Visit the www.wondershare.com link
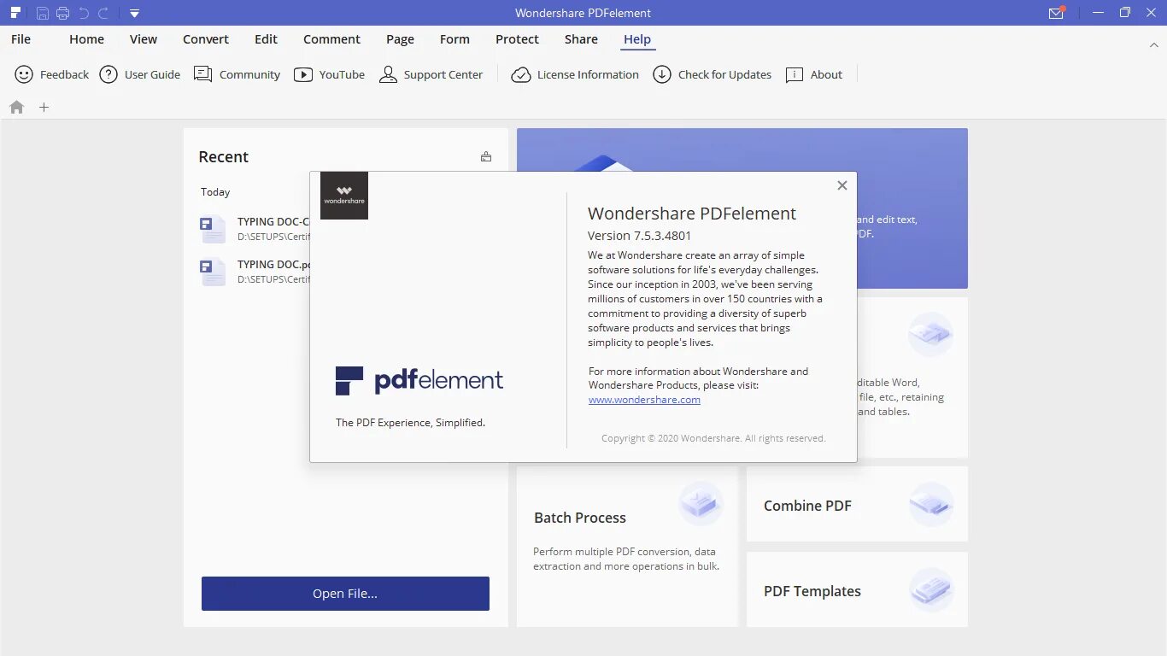This screenshot has height=656, width=1167. pyautogui.click(x=644, y=400)
